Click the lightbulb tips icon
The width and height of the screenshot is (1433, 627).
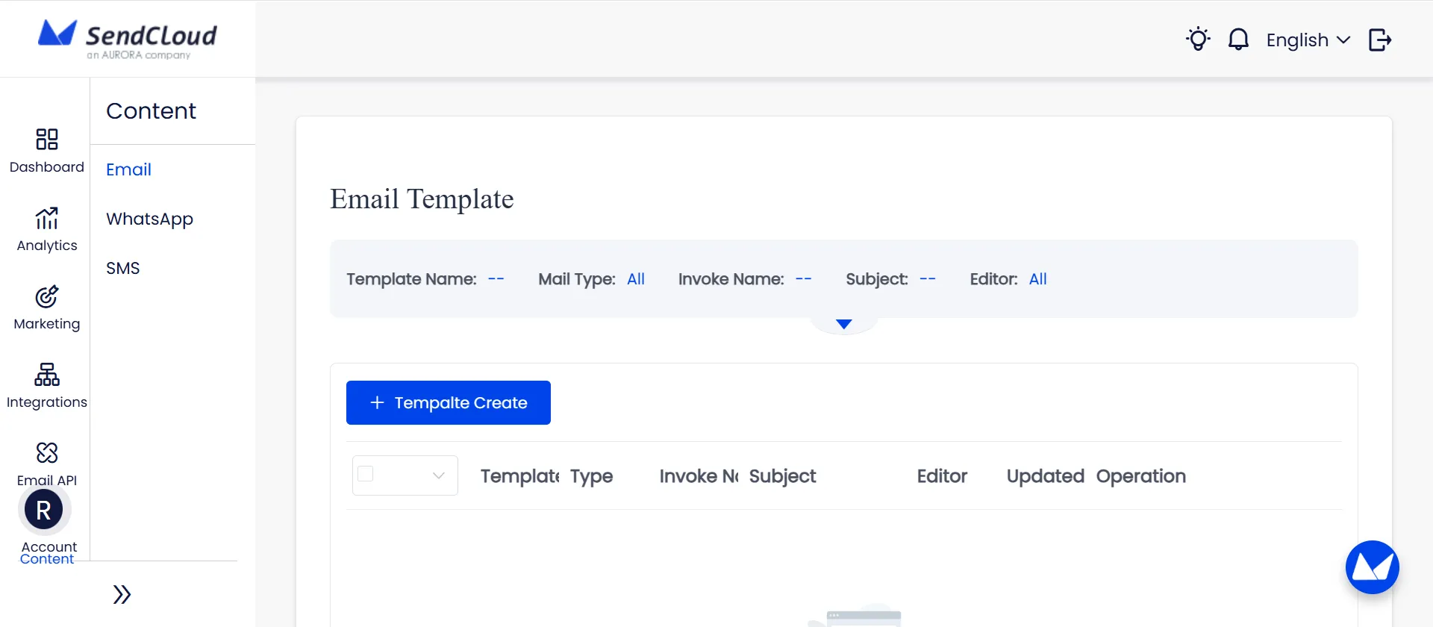1198,40
